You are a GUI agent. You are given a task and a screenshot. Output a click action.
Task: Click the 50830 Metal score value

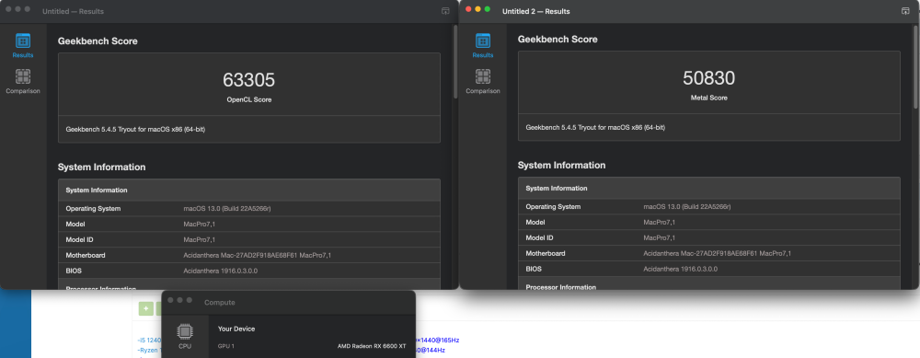click(708, 78)
